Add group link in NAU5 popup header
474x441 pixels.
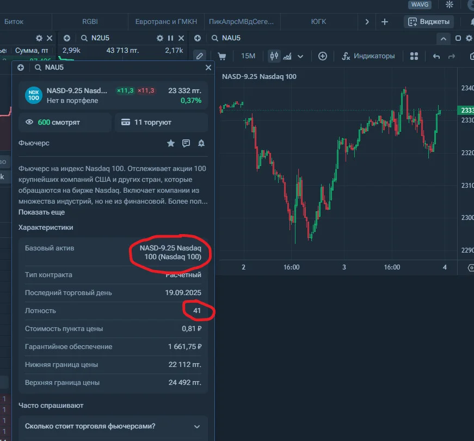point(21,68)
